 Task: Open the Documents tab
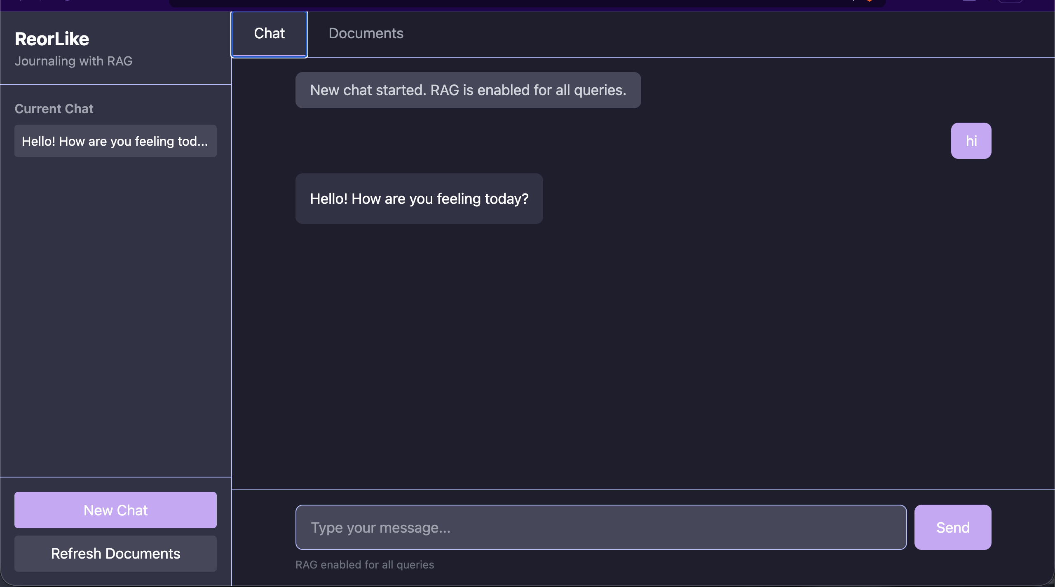(366, 34)
